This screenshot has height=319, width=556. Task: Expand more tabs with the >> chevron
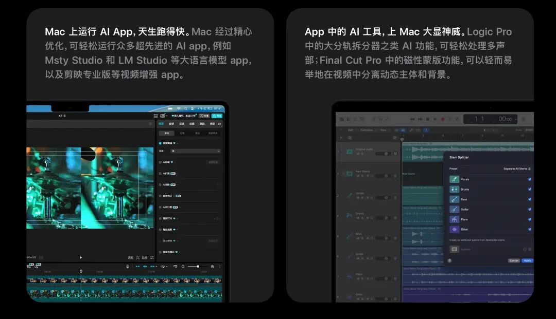coord(219,124)
